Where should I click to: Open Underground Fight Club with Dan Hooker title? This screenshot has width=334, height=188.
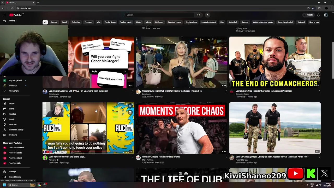(172, 91)
